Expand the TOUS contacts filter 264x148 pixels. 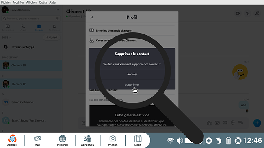click(6, 37)
